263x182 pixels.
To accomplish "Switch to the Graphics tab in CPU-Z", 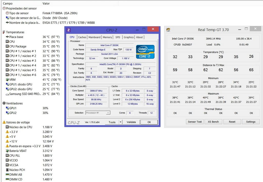I will point(129,37).
